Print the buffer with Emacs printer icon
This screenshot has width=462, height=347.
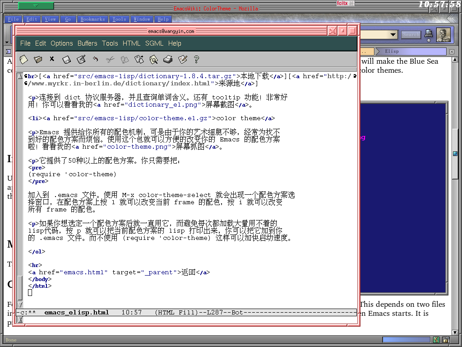pyautogui.click(x=168, y=59)
